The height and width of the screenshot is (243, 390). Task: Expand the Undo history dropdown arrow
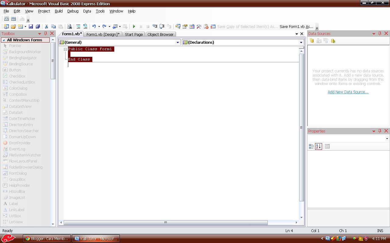[x=99, y=26]
